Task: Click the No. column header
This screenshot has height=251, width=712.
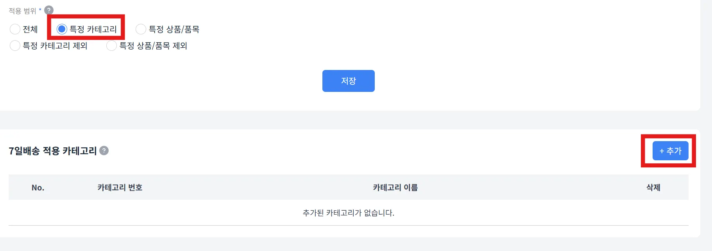Action: [38, 188]
